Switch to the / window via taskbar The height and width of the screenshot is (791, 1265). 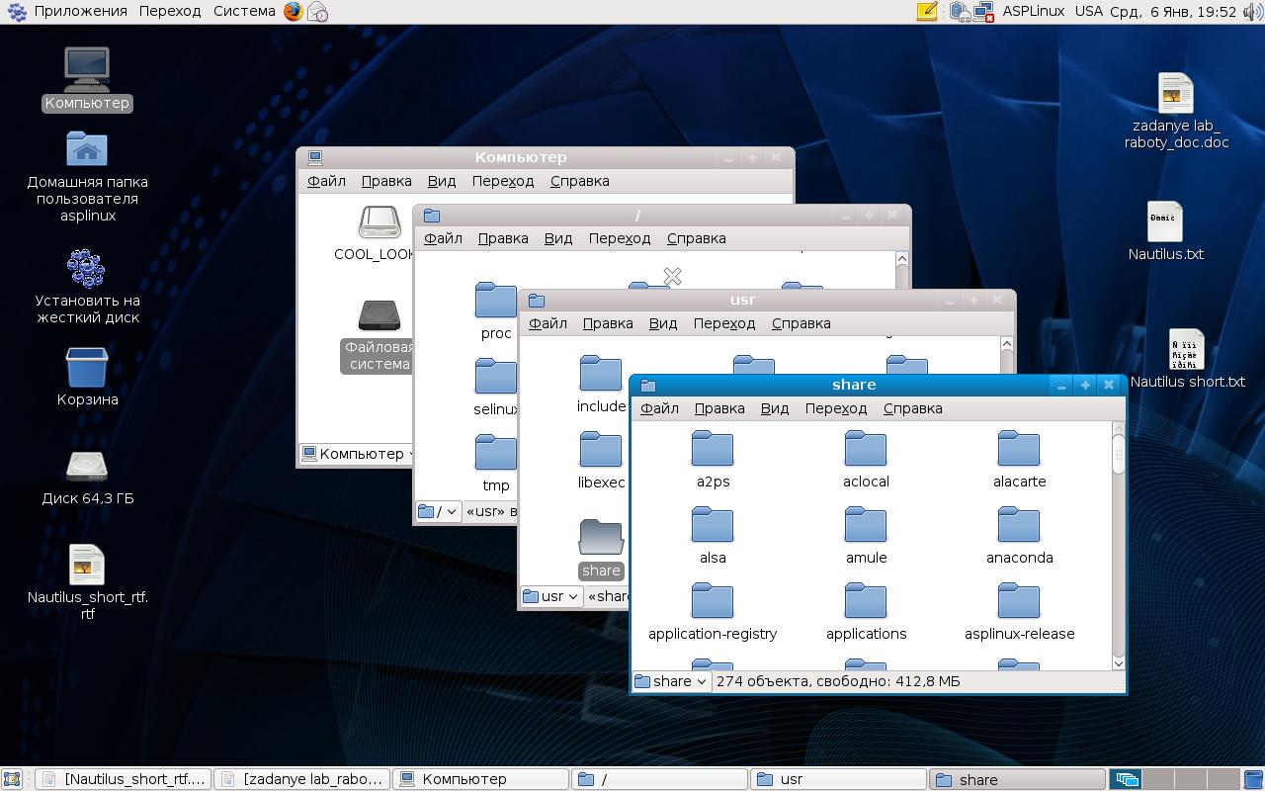(660, 779)
